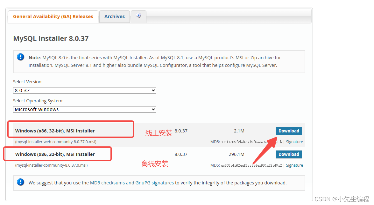Download the offline community installer (296.1M)
The width and height of the screenshot is (374, 205).
289,154
